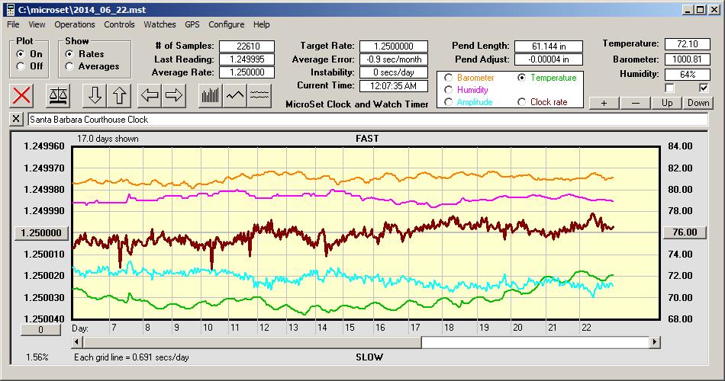Open the Operations menu
Screen dimensions: 725x381
[x=75, y=24]
